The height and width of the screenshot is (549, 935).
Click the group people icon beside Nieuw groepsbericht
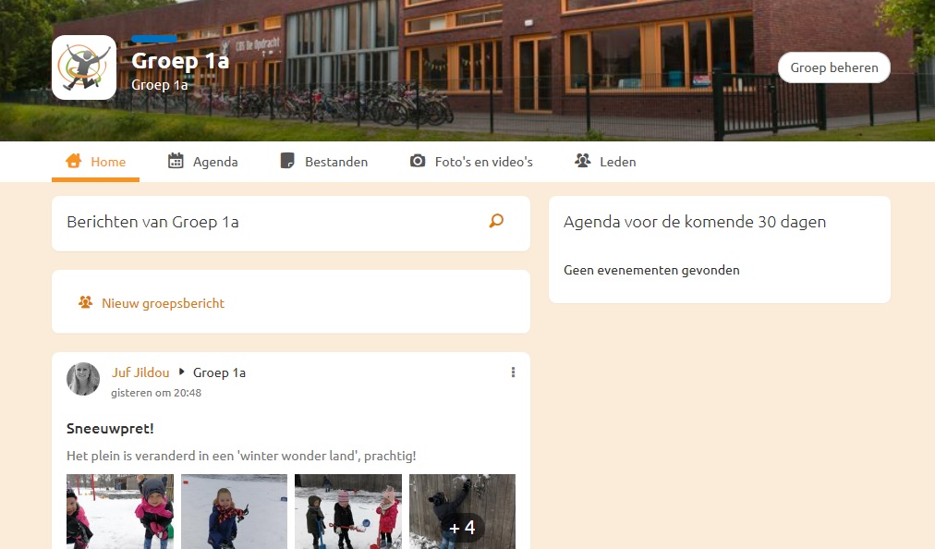(85, 302)
